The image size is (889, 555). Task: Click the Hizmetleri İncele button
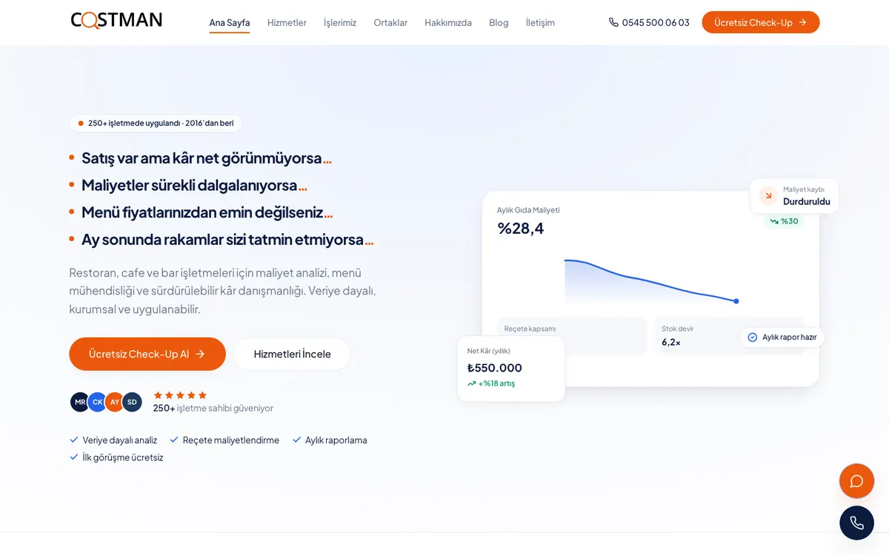coord(293,354)
